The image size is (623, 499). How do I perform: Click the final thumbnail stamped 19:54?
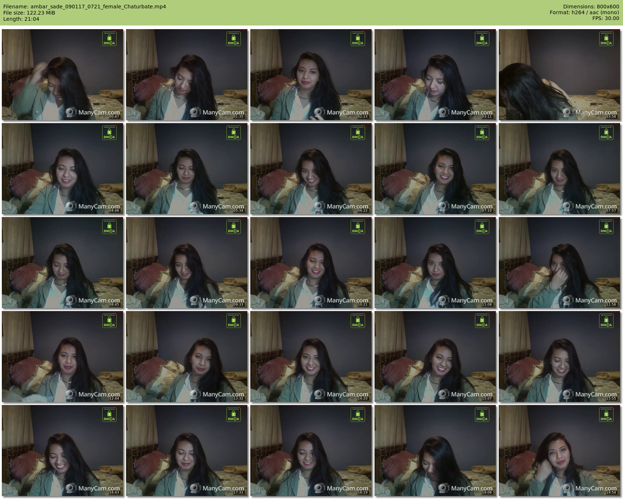click(560, 451)
